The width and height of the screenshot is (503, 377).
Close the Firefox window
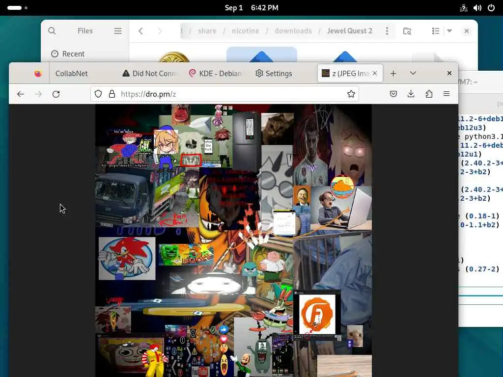pos(449,74)
